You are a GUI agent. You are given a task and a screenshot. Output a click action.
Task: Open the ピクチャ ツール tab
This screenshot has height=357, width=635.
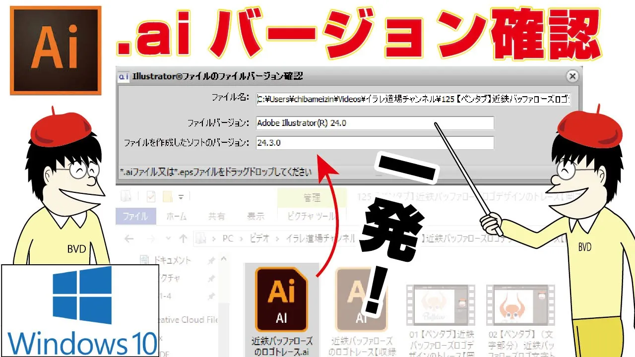pos(311,217)
